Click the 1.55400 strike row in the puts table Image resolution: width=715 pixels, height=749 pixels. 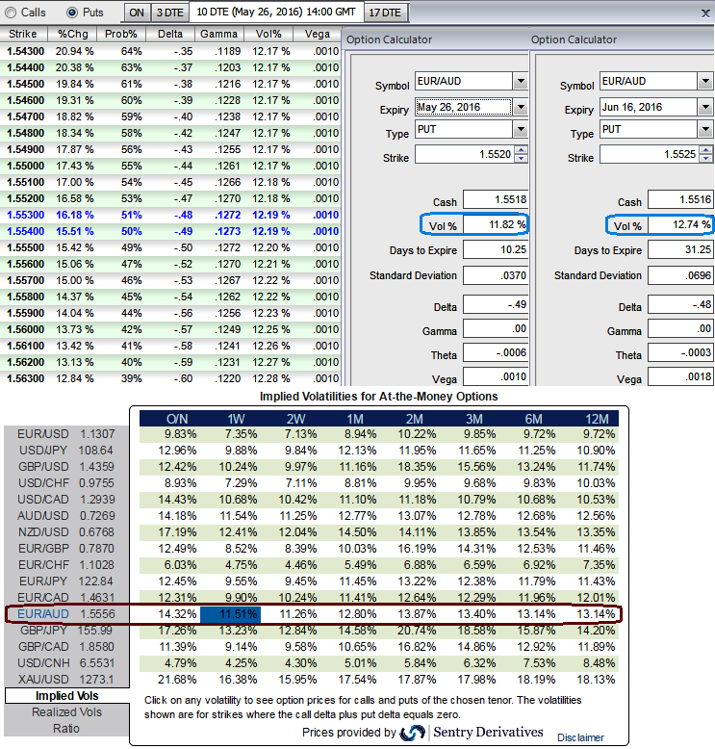[27, 232]
